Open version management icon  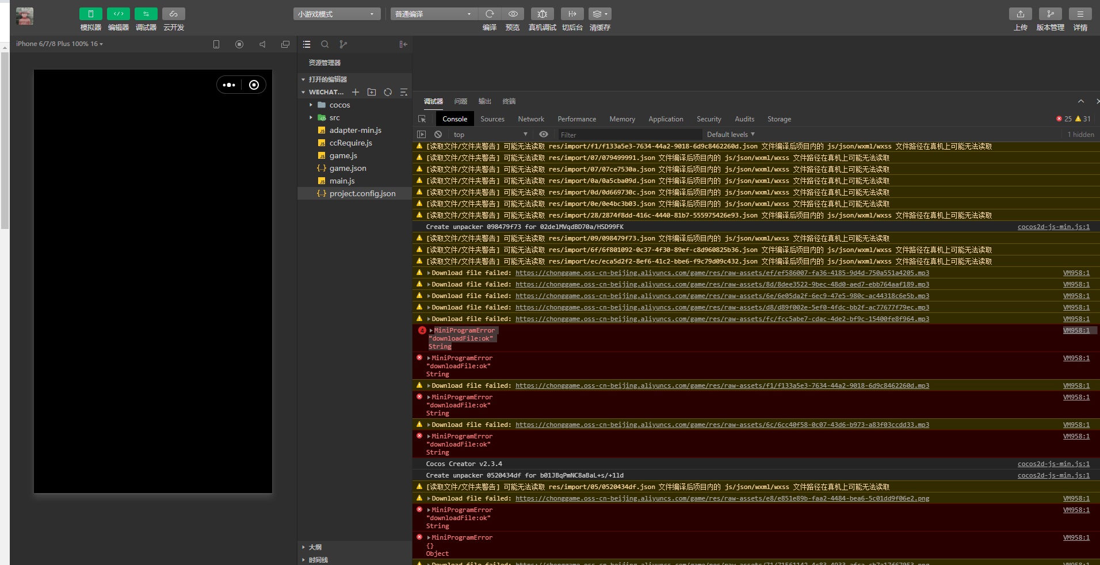pos(1050,14)
